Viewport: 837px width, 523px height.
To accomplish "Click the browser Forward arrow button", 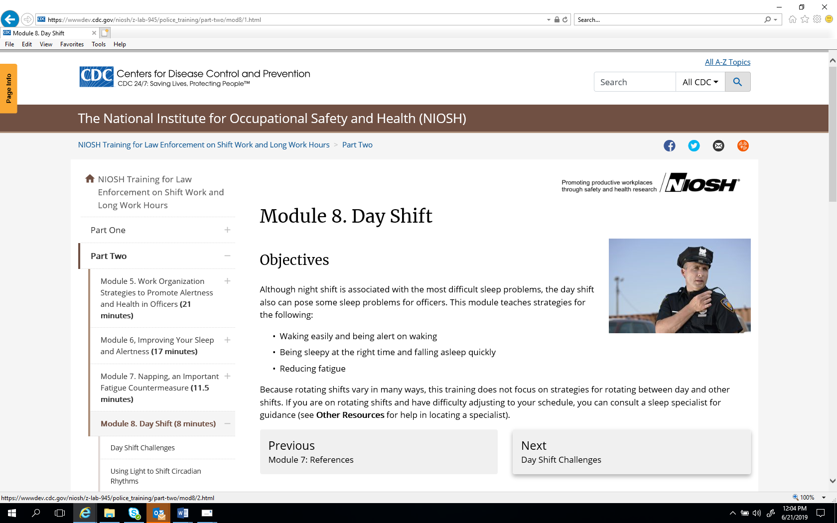I will pos(27,19).
